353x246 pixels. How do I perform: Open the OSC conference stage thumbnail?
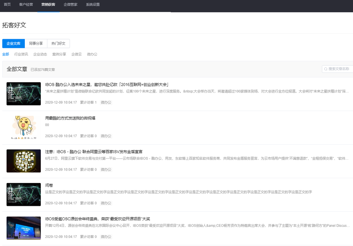click(24, 228)
